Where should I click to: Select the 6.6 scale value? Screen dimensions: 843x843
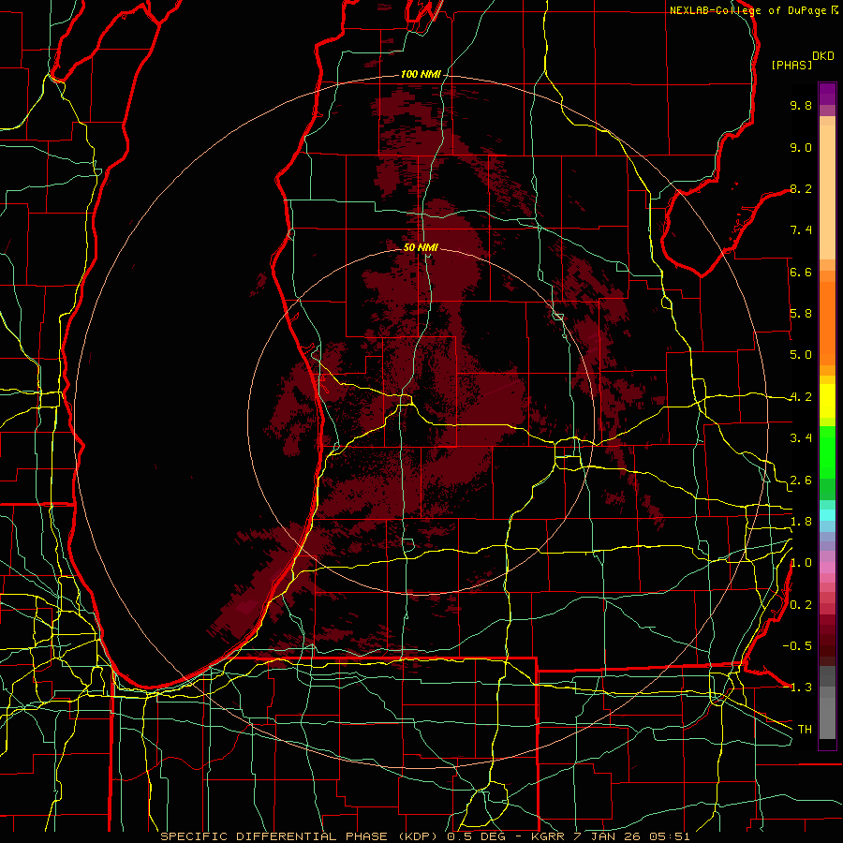click(801, 272)
